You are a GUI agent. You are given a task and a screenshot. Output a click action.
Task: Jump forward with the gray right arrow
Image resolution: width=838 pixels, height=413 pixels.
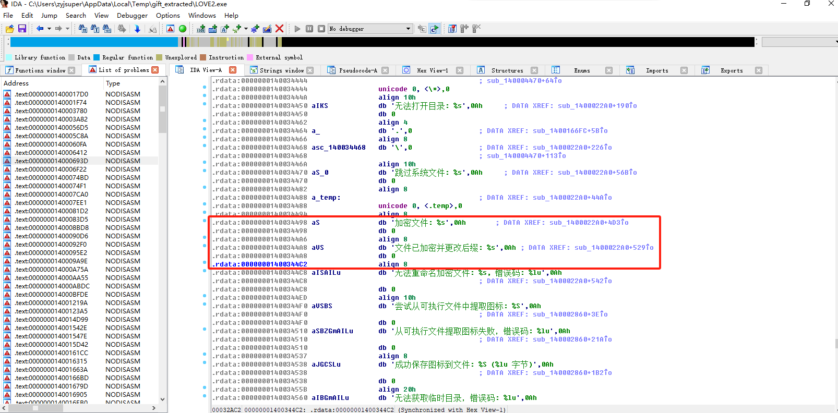tap(58, 29)
